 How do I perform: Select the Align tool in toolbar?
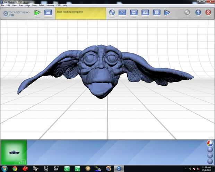coord(112,12)
